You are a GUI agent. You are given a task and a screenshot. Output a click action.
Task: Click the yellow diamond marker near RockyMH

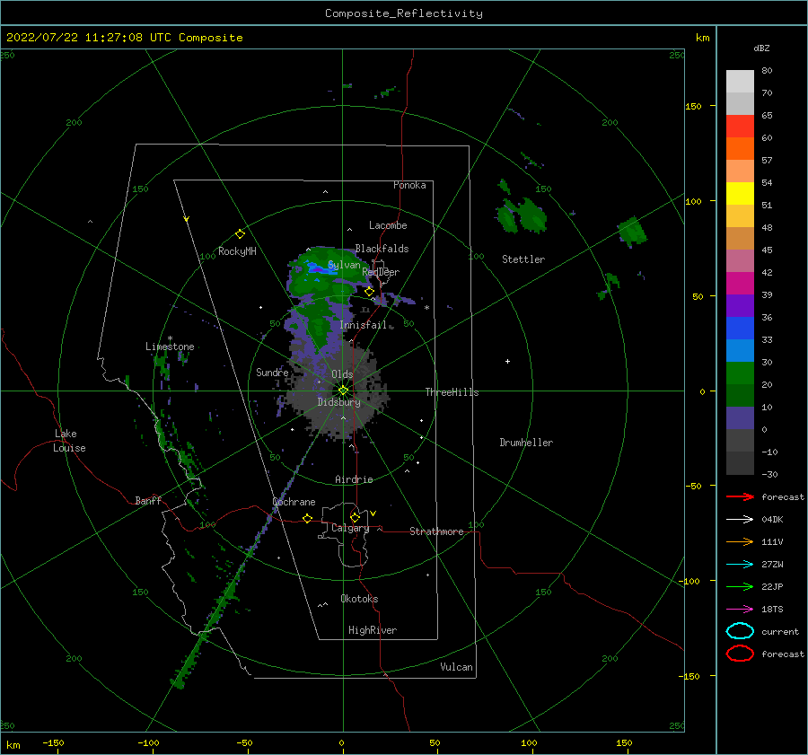[x=240, y=234]
